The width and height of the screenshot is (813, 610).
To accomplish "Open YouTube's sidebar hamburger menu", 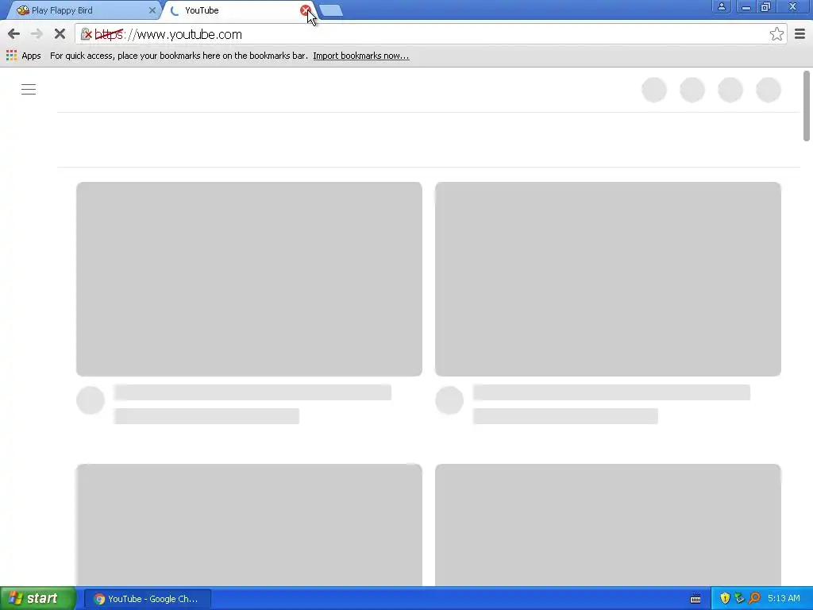I will coord(29,89).
